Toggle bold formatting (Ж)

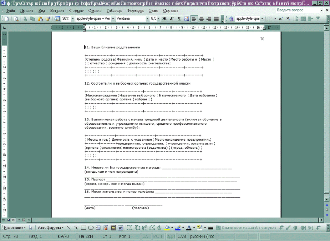(x=164, y=19)
